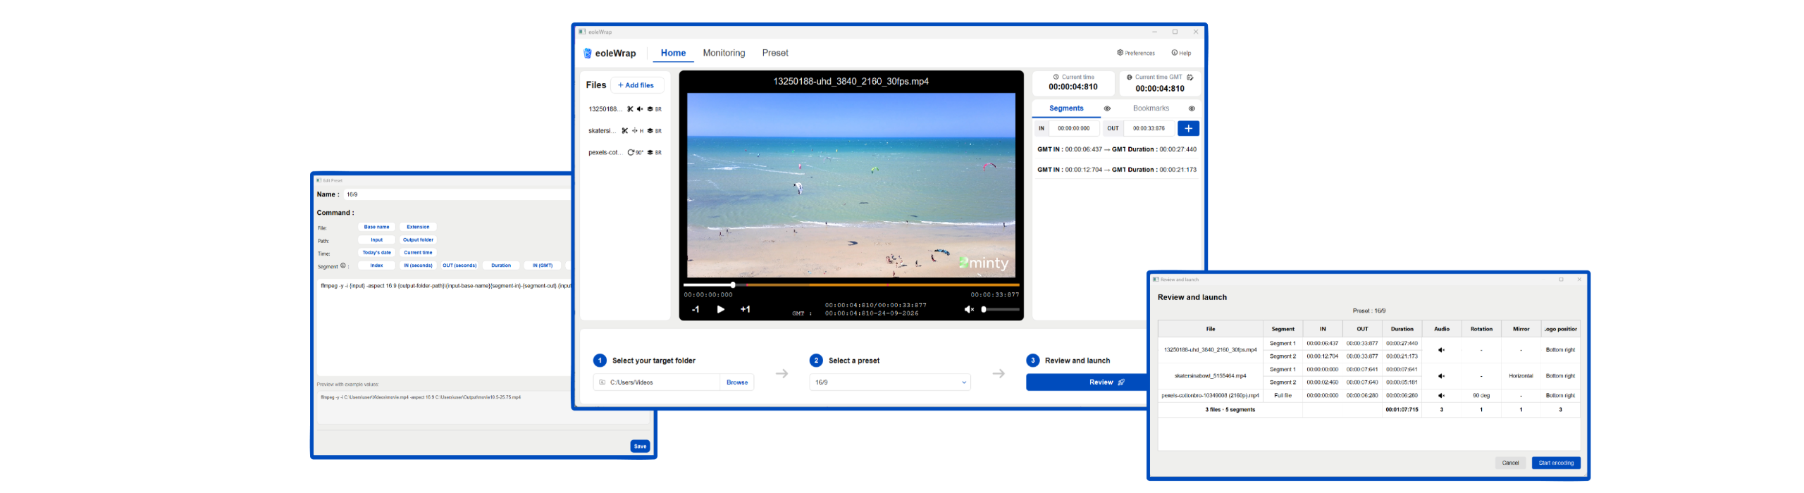Insert the segment Index token
This screenshot has height=493, width=1804.
pos(376,266)
